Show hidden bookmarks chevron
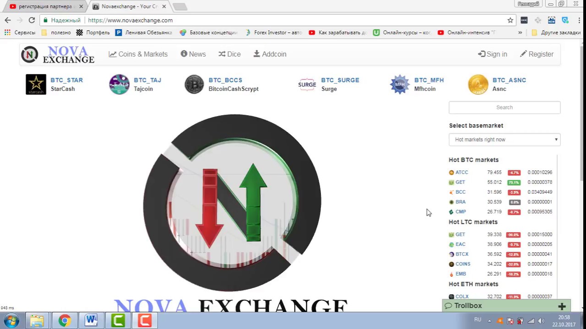The height and width of the screenshot is (329, 586). pyautogui.click(x=520, y=32)
